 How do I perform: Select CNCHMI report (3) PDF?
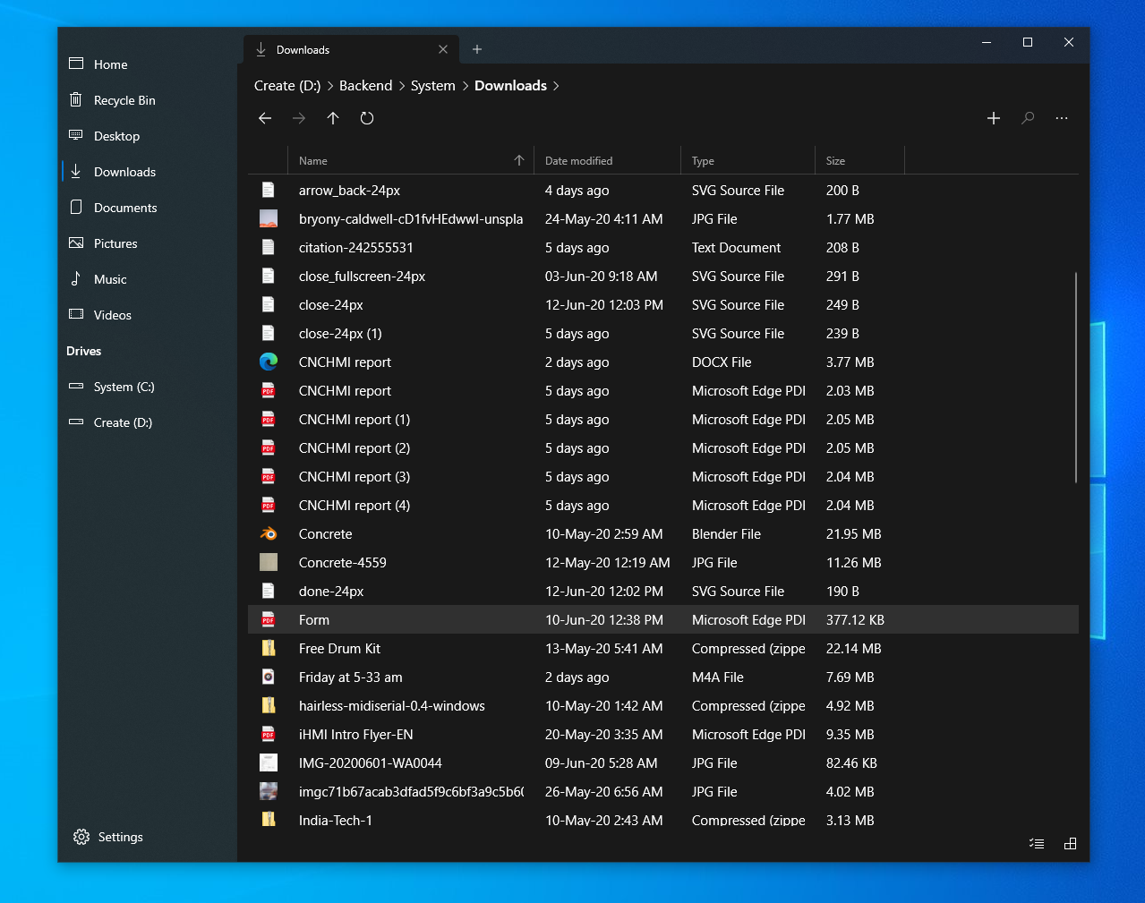coord(663,477)
